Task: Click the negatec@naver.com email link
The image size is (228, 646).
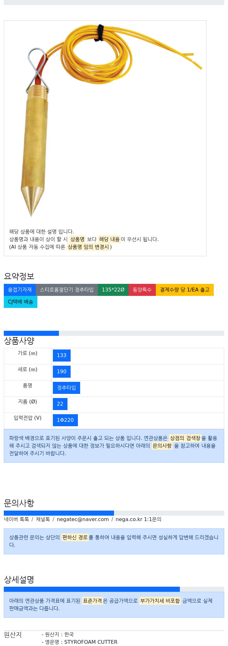Action: pos(83,519)
